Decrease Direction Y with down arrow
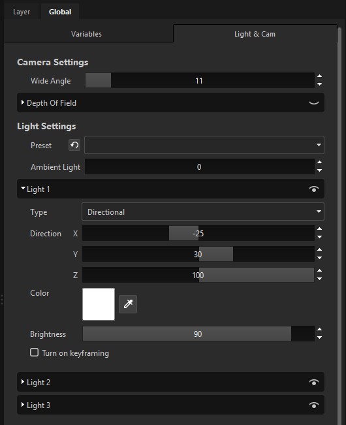This screenshot has height=425, width=346. coord(319,258)
